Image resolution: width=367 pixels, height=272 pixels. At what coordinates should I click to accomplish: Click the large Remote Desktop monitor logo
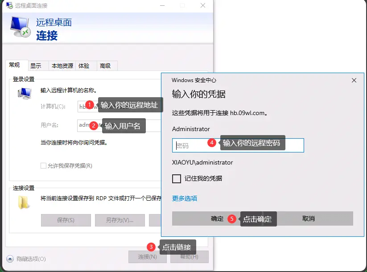click(20, 27)
